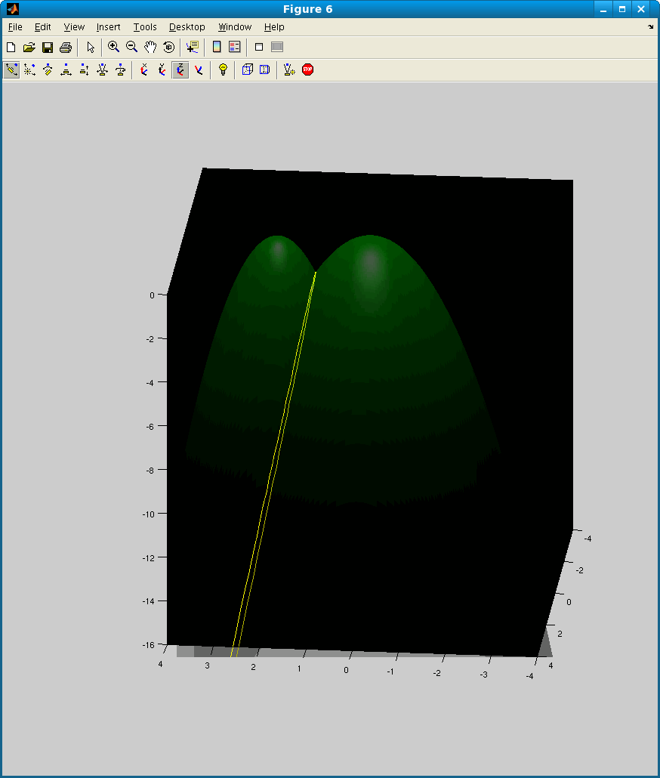Click the Stop camera motion icon
660x778 pixels.
(307, 70)
